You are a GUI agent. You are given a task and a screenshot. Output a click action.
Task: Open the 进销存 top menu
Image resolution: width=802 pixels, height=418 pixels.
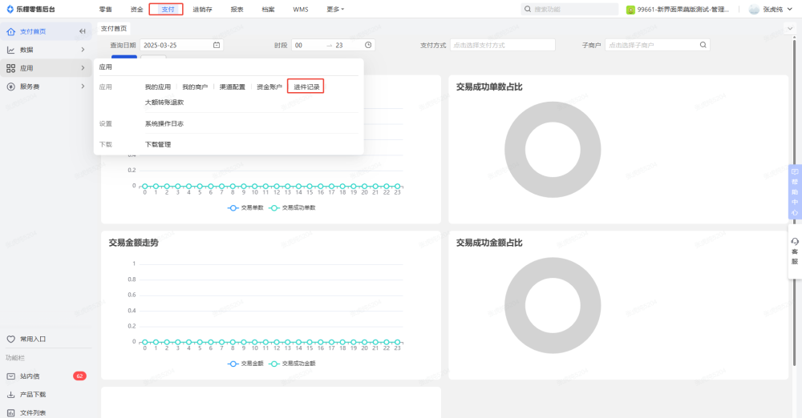pos(203,9)
